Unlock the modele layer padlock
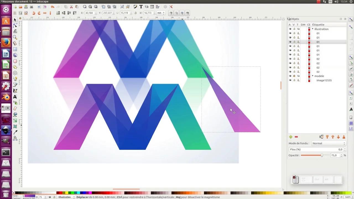 click(x=294, y=76)
